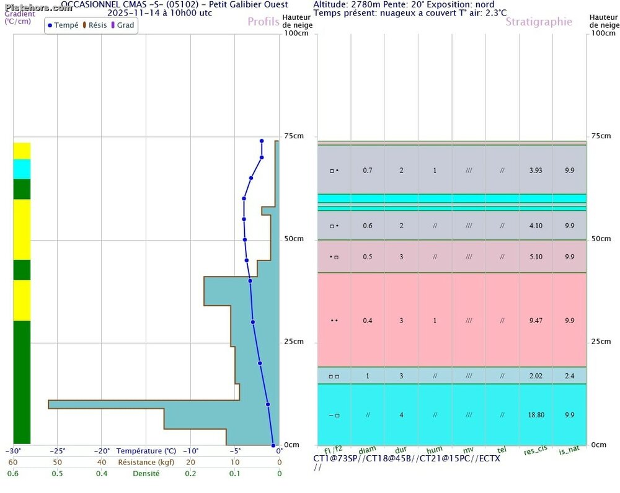
Task: Click grain shape icon in the 0.7 diameter layer
Action: (334, 171)
